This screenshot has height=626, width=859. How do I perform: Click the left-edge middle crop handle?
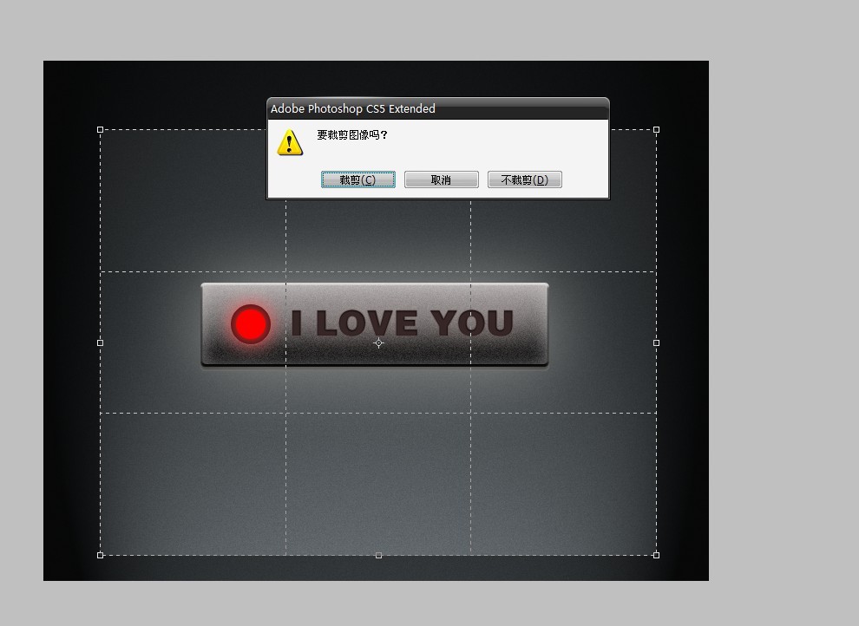click(x=101, y=342)
